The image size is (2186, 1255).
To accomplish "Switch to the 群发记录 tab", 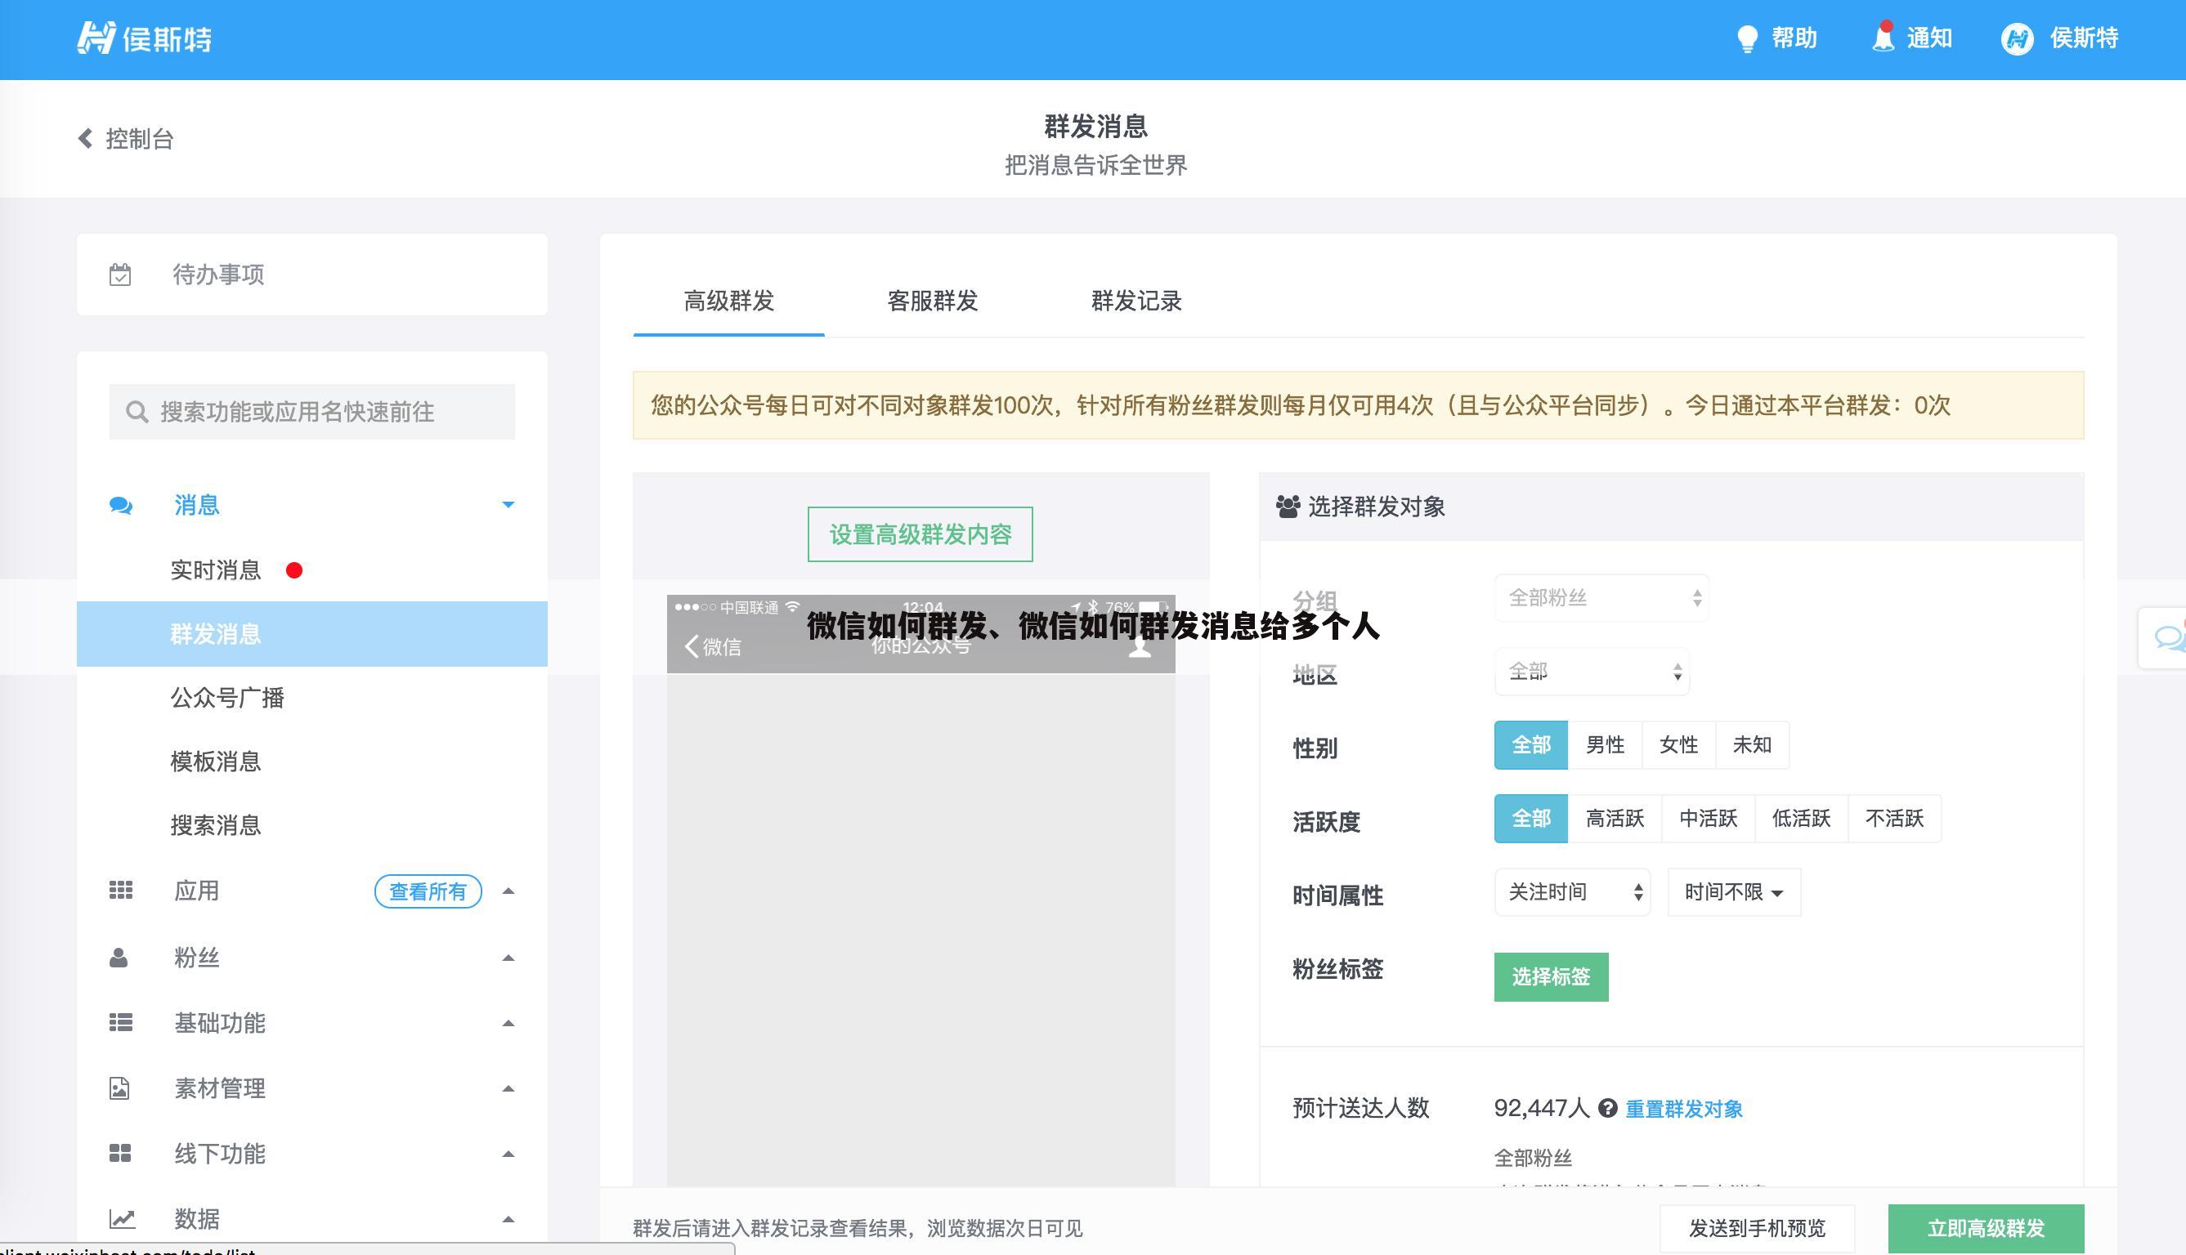I will [x=1136, y=301].
